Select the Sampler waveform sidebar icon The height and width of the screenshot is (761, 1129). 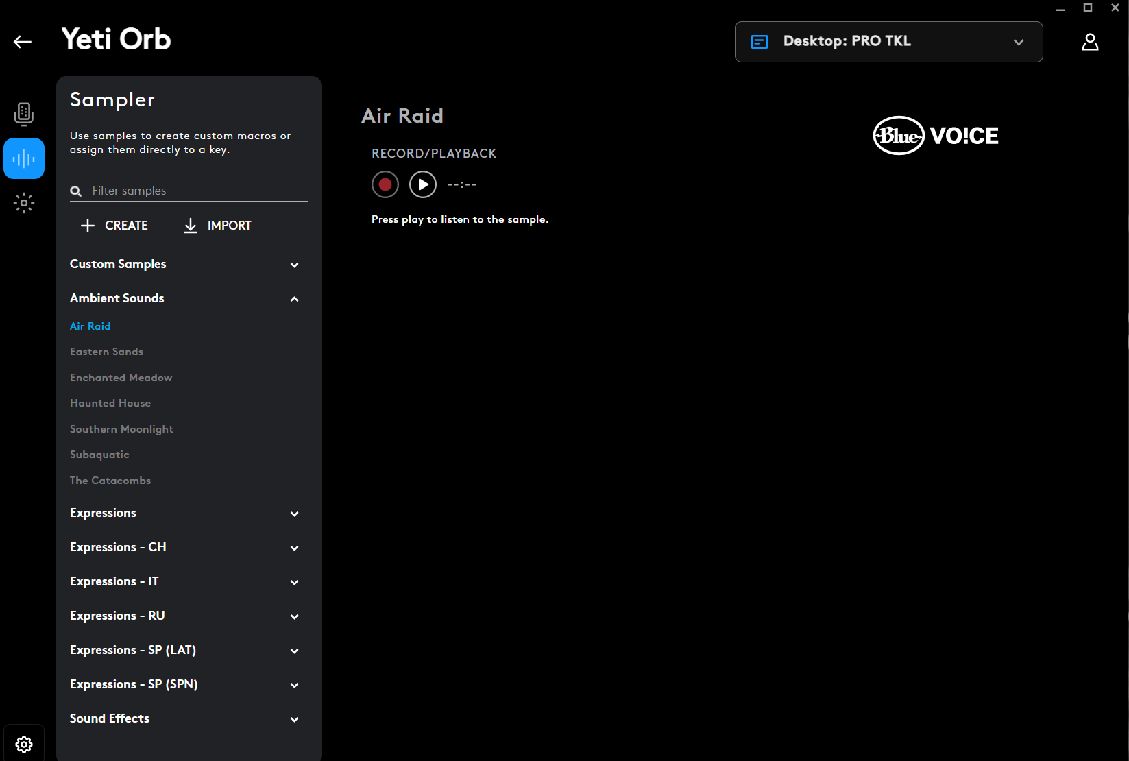point(24,158)
